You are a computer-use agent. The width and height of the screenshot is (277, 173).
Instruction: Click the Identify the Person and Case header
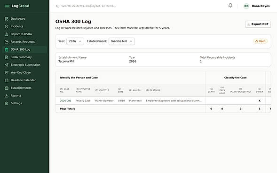pos(79,78)
